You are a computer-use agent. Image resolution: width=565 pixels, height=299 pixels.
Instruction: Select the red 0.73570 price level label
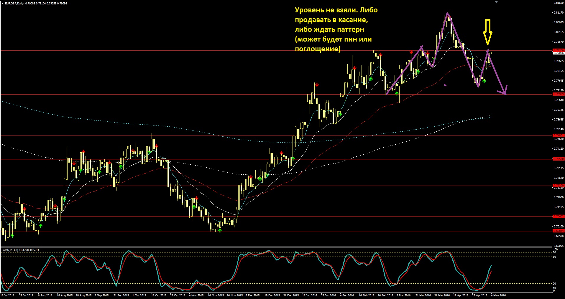tap(558, 159)
